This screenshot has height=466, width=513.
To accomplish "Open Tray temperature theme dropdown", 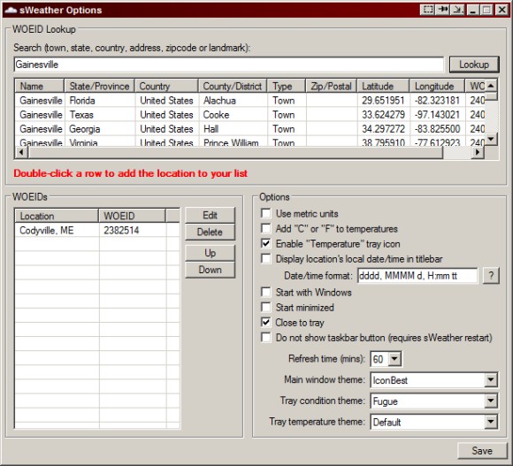I will point(490,422).
